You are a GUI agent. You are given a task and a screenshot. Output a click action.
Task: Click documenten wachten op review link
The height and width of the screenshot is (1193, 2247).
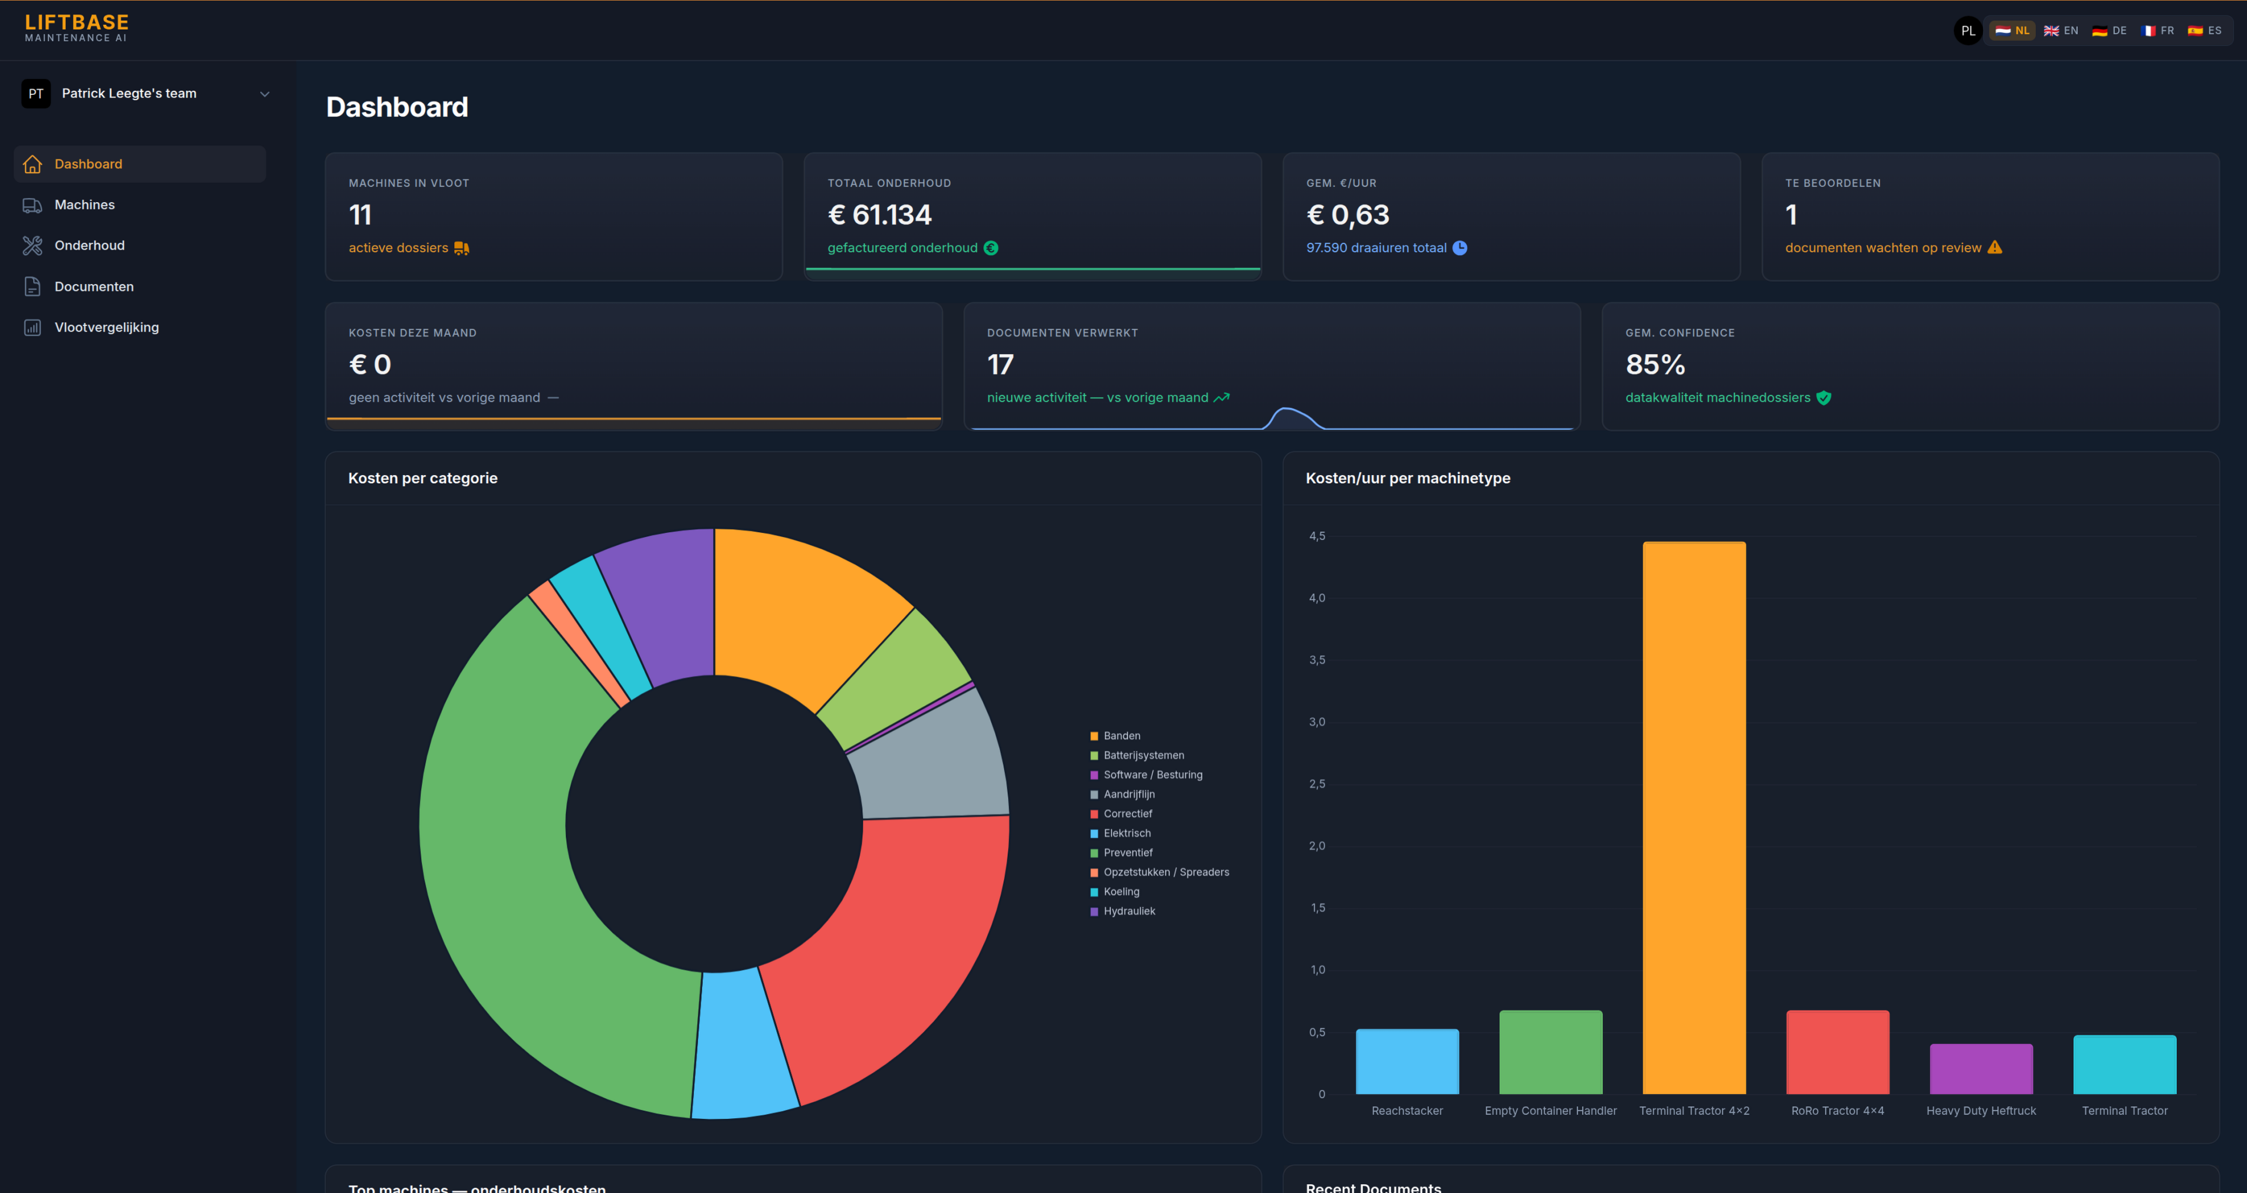pyautogui.click(x=1883, y=248)
